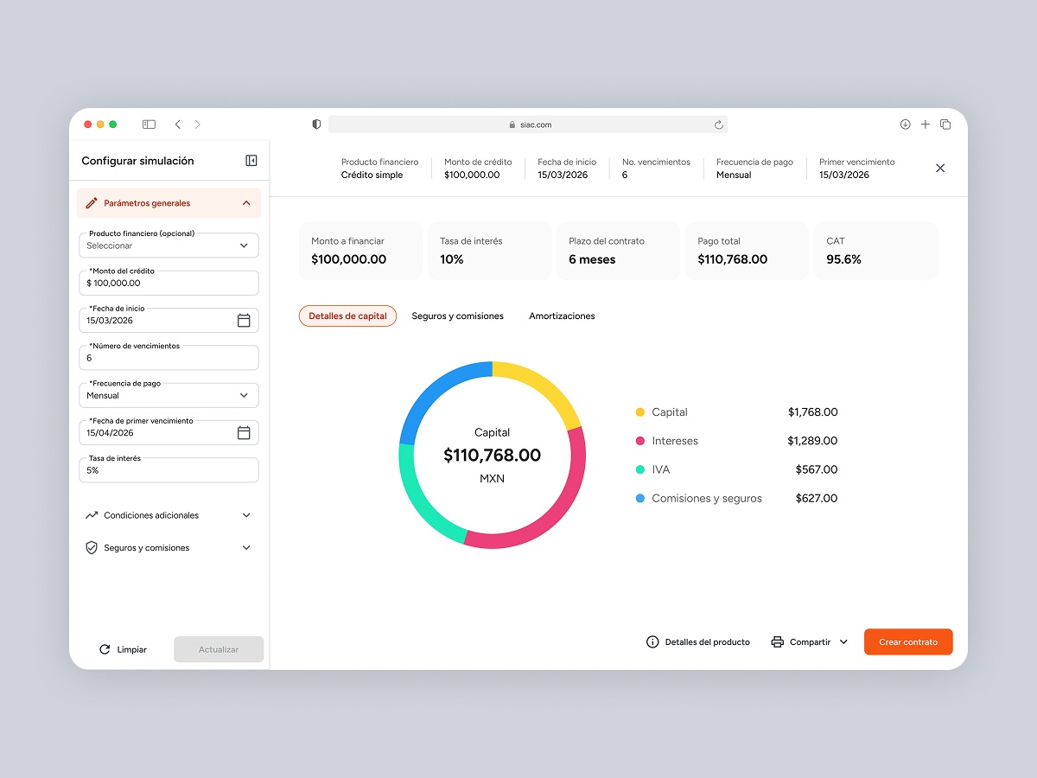This screenshot has width=1037, height=778.
Task: Click the info icon for Detalles del producto
Action: coord(652,642)
